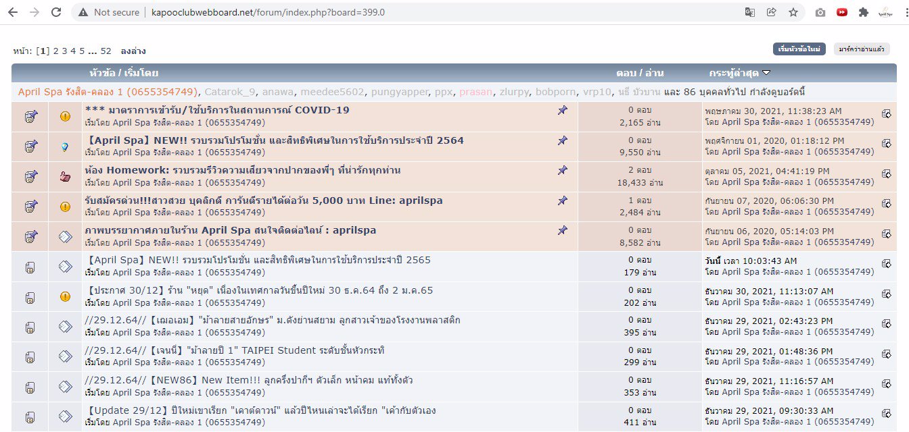Open the browser share menu icon
This screenshot has height=432, width=909.
pos(772,11)
